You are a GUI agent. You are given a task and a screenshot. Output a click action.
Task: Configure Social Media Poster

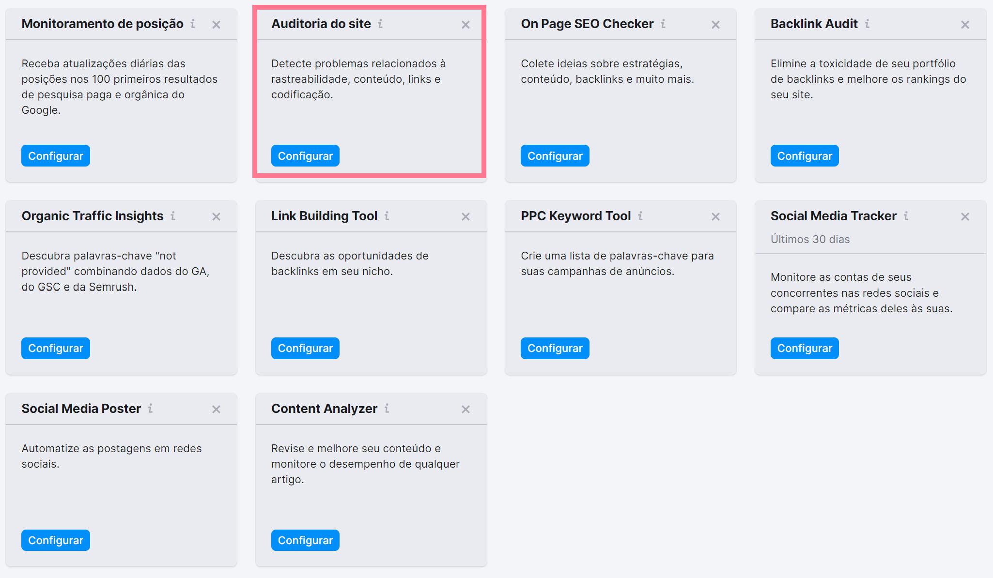[55, 540]
